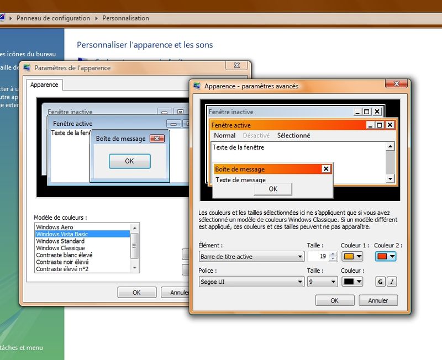Click the Paramètres de l'apparence title icon

coord(27,68)
